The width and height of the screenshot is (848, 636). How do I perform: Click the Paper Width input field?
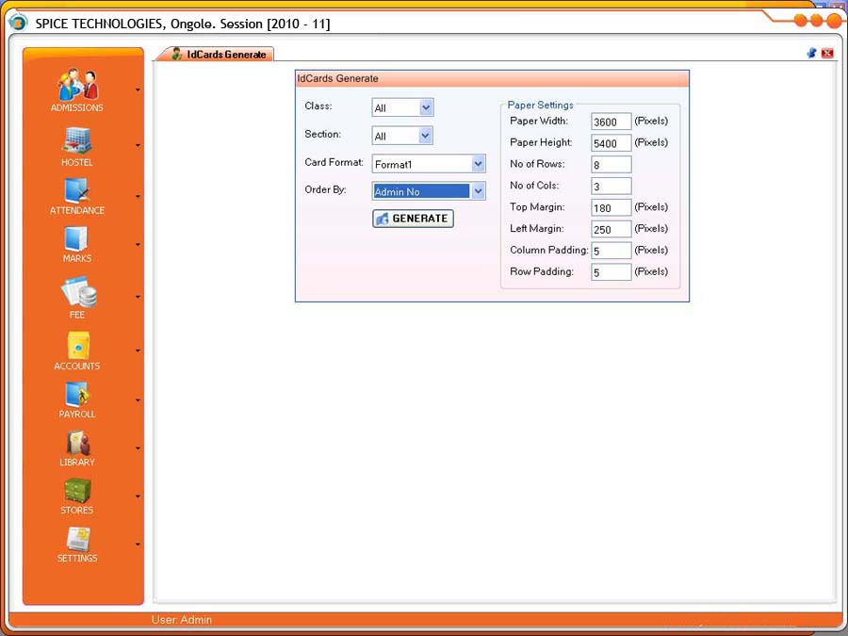coord(611,122)
